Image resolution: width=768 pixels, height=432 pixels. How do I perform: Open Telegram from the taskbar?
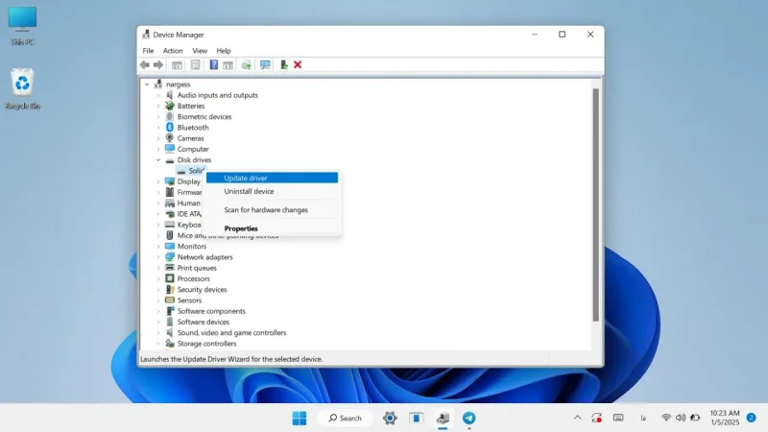click(x=468, y=418)
